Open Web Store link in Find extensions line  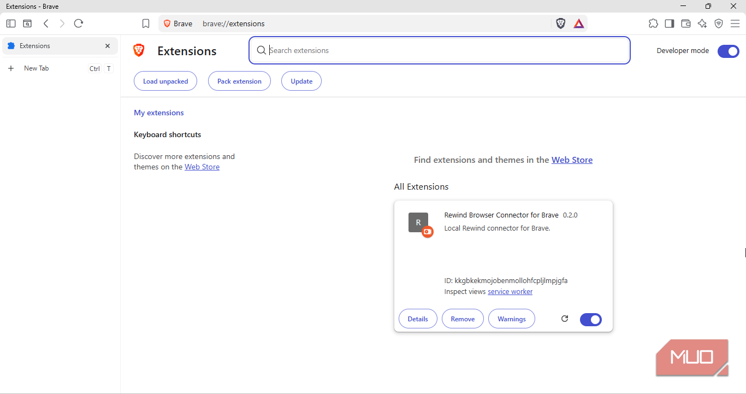click(572, 160)
